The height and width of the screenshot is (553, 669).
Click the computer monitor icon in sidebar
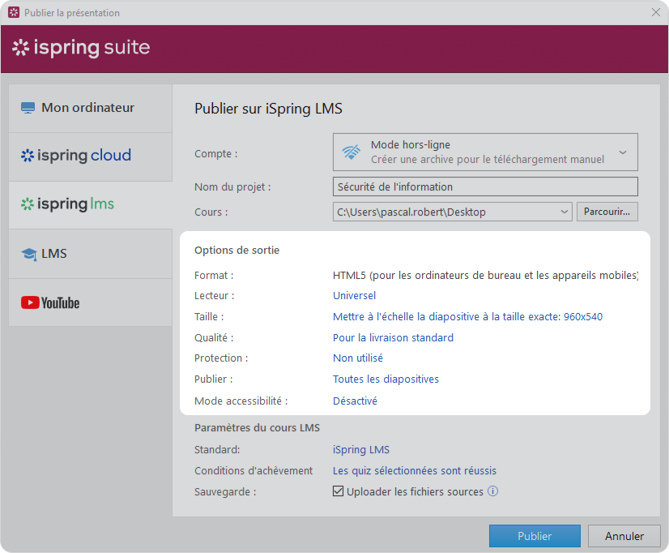(28, 108)
